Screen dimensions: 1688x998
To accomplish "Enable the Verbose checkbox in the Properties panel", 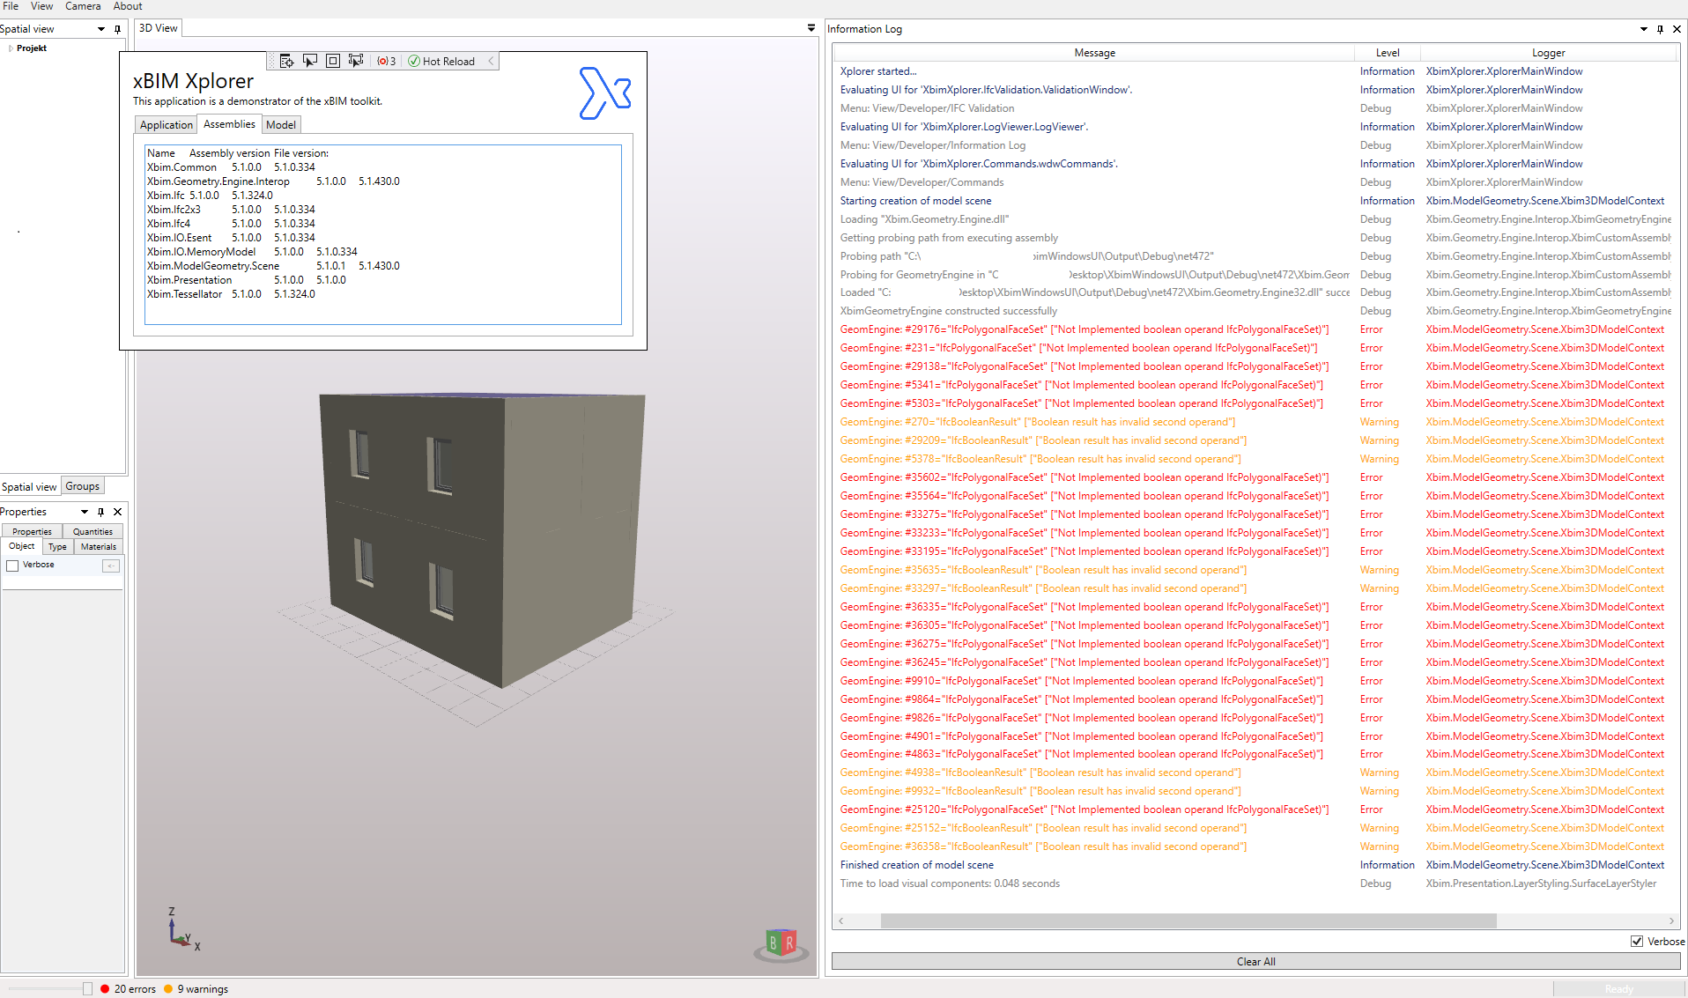I will pos(12,565).
